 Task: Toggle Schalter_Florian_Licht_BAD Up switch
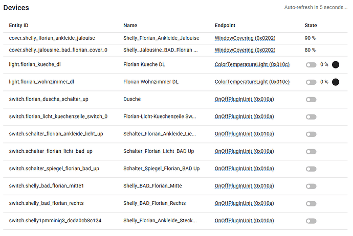[x=311, y=152]
